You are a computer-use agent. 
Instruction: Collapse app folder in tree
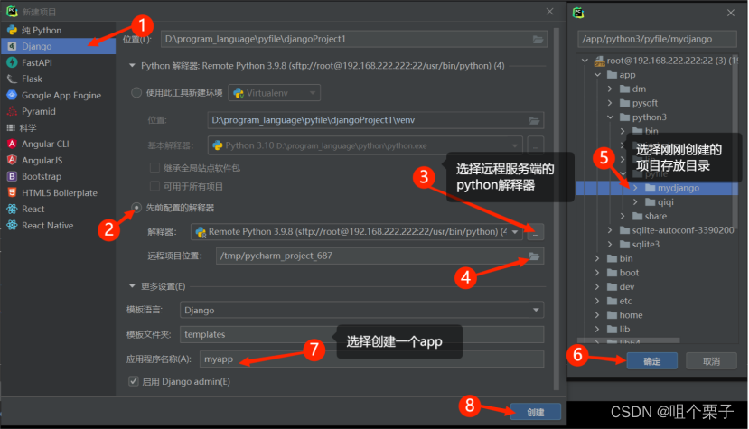(x=597, y=75)
